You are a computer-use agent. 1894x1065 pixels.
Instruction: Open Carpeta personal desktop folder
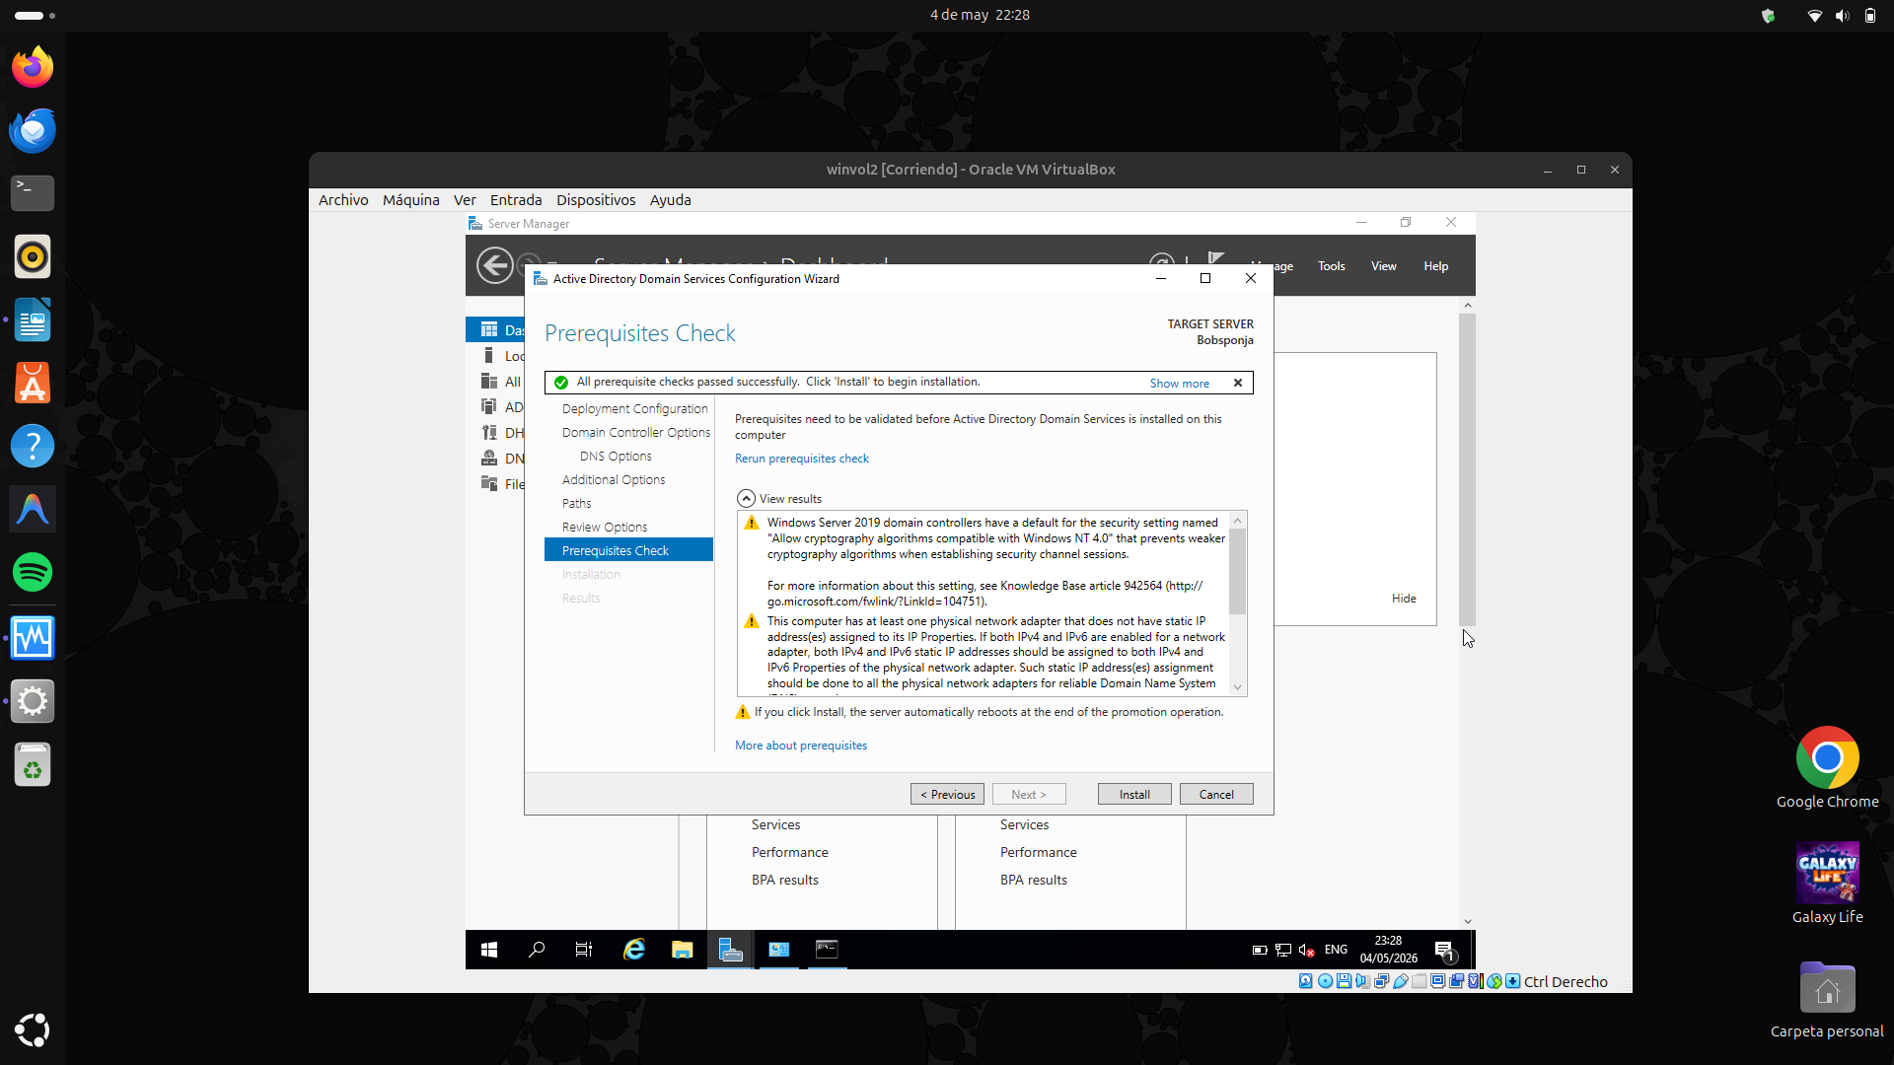pyautogui.click(x=1827, y=999)
